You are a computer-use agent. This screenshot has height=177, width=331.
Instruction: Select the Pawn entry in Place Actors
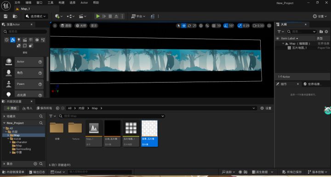point(23,84)
